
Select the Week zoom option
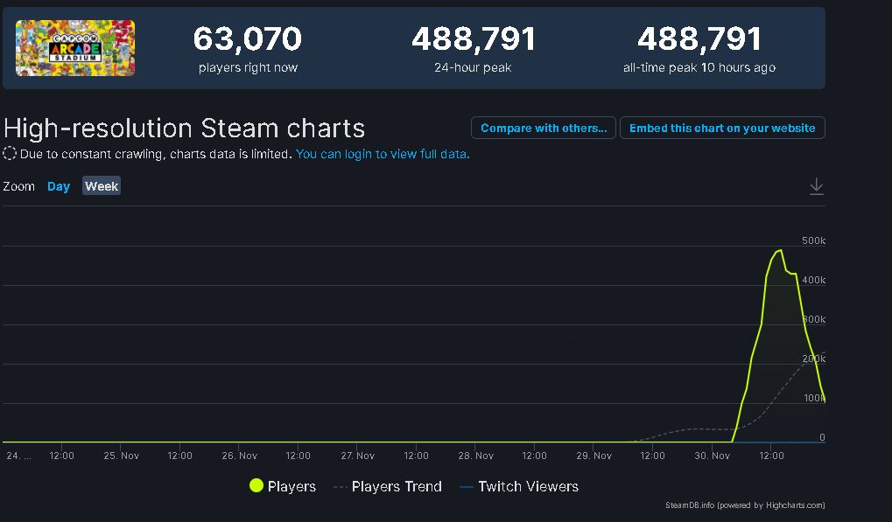(102, 186)
